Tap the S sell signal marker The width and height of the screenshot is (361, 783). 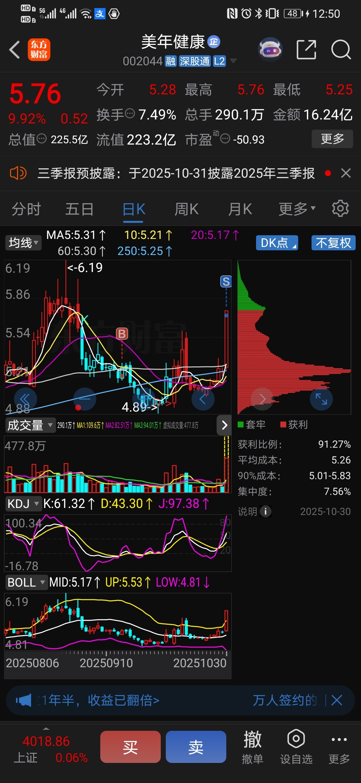click(226, 281)
